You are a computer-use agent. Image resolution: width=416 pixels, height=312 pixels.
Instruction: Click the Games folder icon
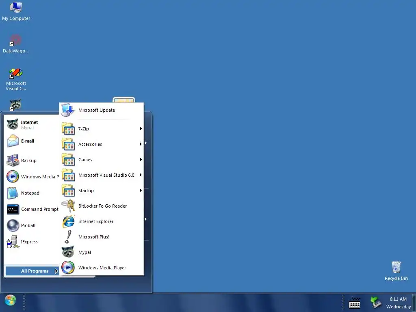(x=68, y=160)
